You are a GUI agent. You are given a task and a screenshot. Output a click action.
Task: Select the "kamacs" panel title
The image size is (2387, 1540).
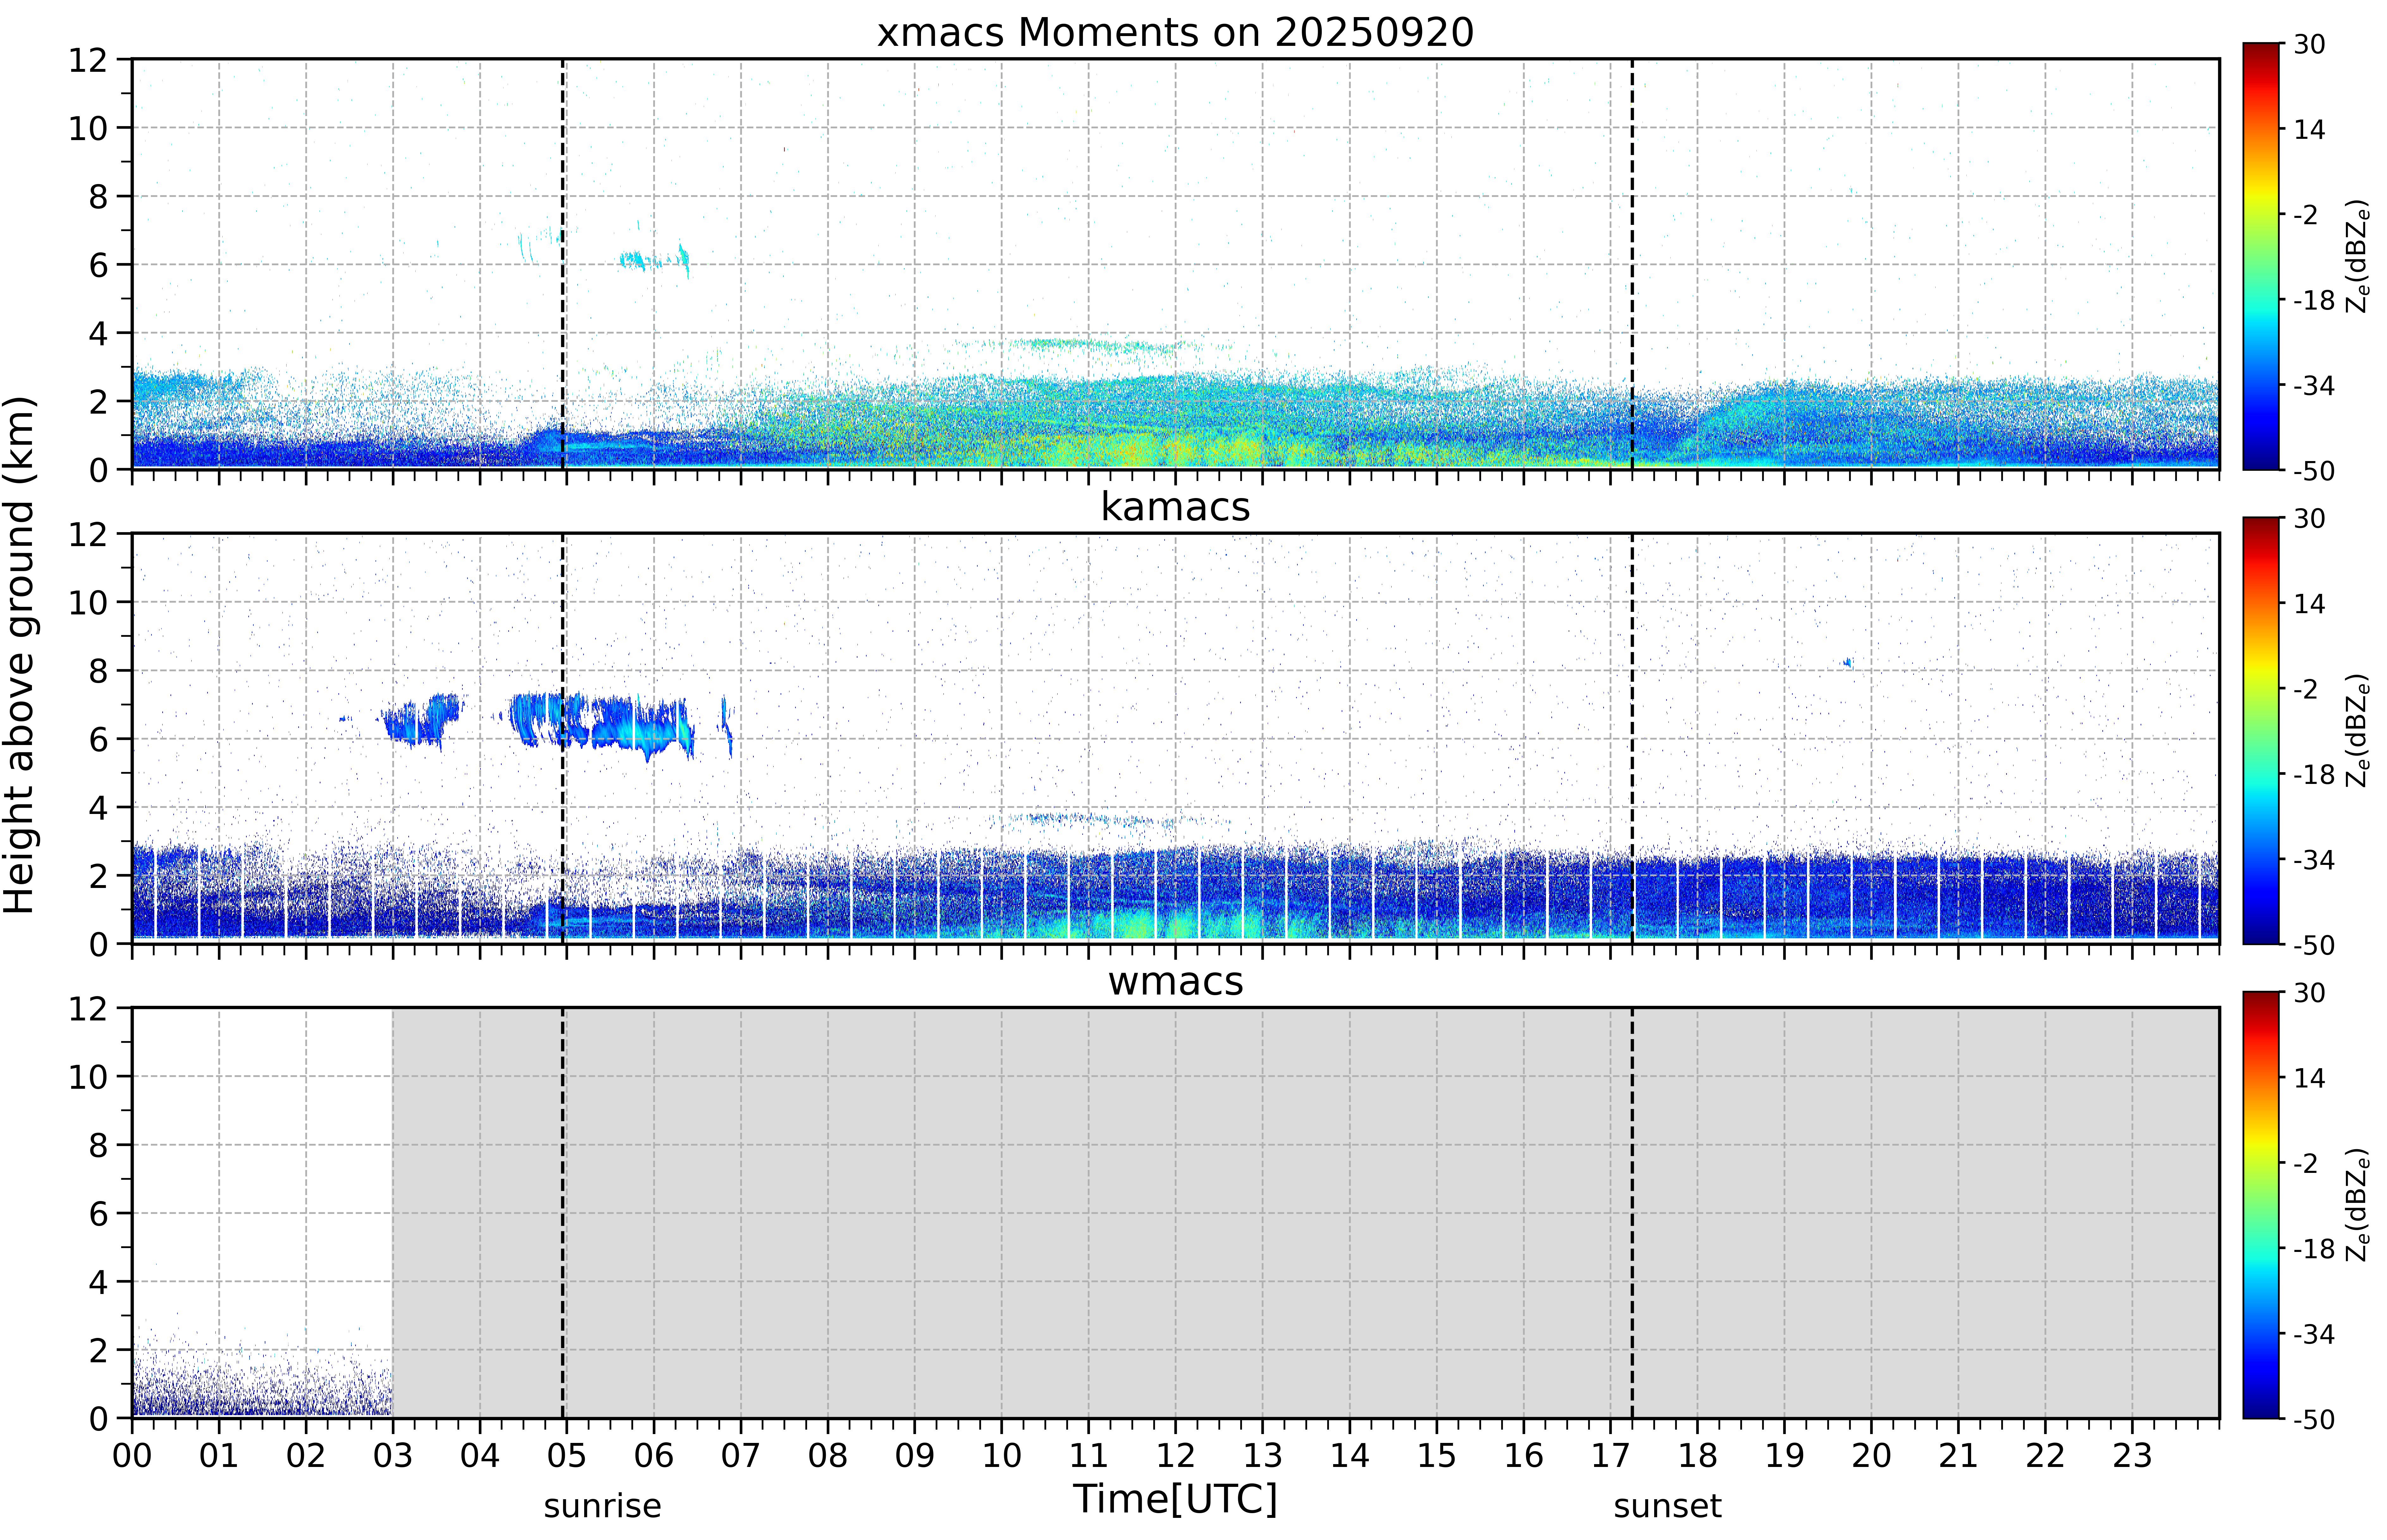coord(1175,507)
